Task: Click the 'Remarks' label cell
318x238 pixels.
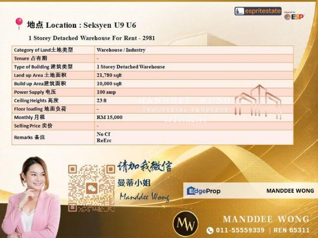Action: click(53, 137)
